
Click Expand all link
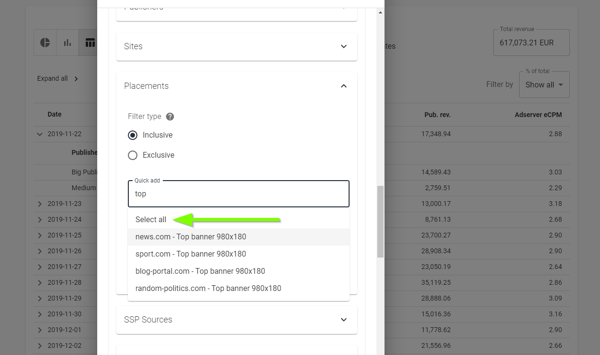[x=57, y=78]
